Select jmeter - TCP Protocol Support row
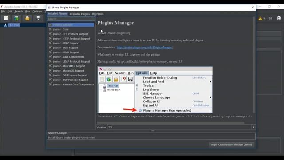This screenshot has width=284, height=160. point(71,80)
